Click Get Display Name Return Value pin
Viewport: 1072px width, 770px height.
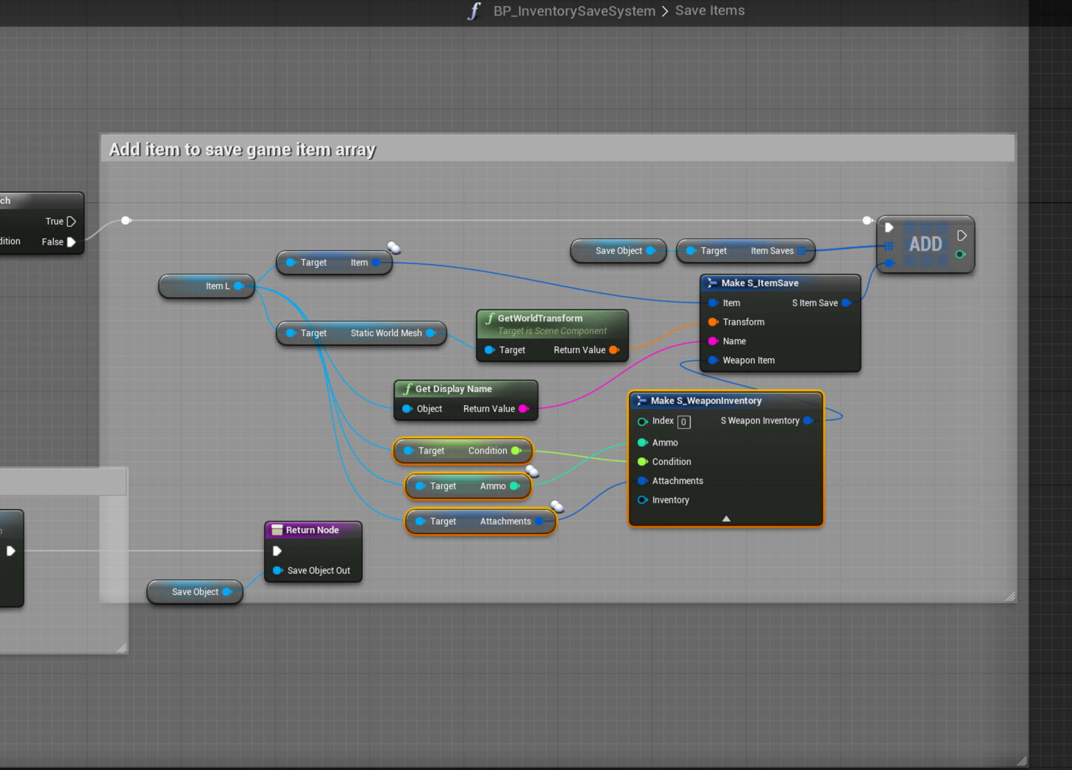[x=523, y=409]
